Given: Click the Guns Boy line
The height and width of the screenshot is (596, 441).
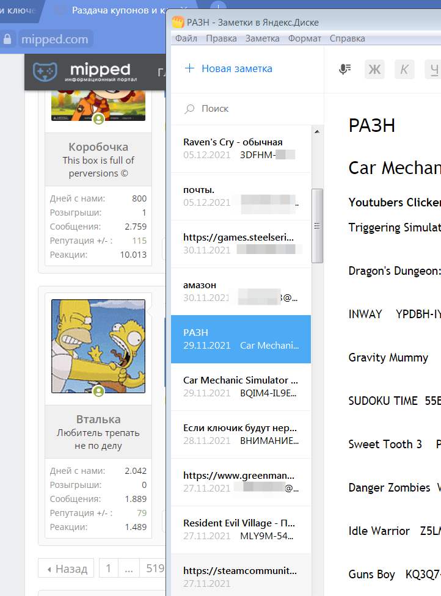Looking at the screenshot, I should pos(395,575).
